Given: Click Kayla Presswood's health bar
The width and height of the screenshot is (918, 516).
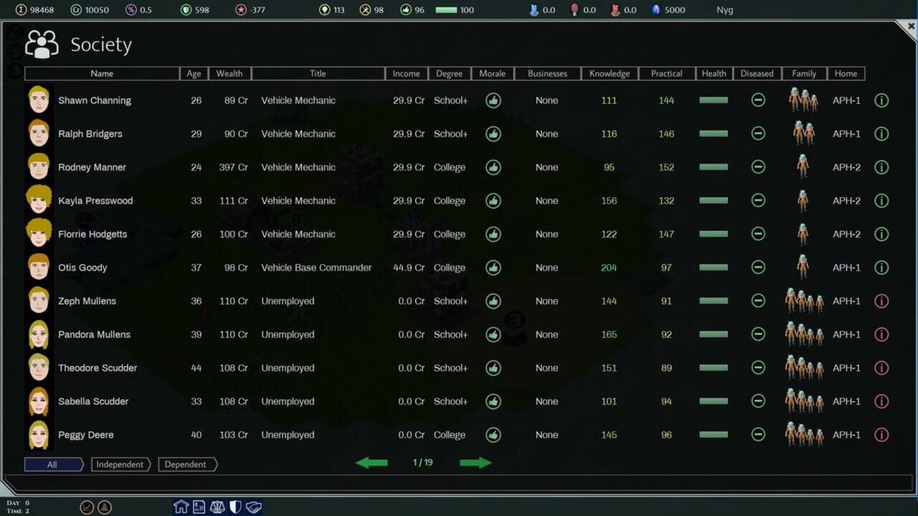Looking at the screenshot, I should (x=713, y=201).
